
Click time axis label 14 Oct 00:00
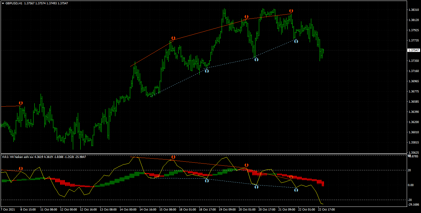[128, 210]
